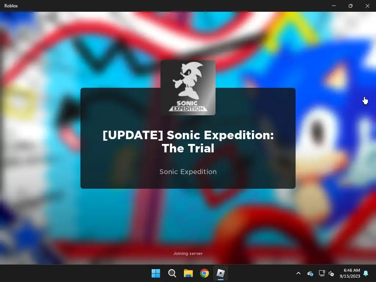The height and width of the screenshot is (282, 376).
Task: Click the Sonic Expedition logo thumbnail
Action: [x=188, y=88]
